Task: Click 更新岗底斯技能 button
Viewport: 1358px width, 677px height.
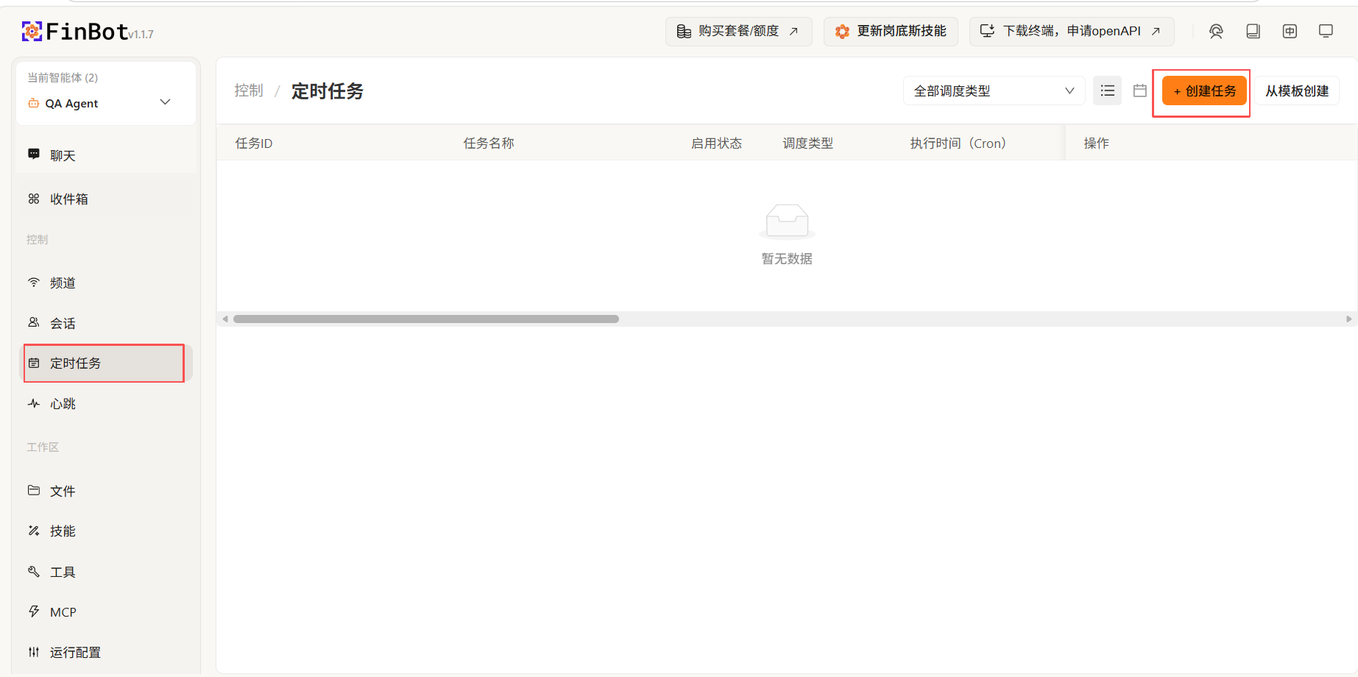Action: click(891, 31)
